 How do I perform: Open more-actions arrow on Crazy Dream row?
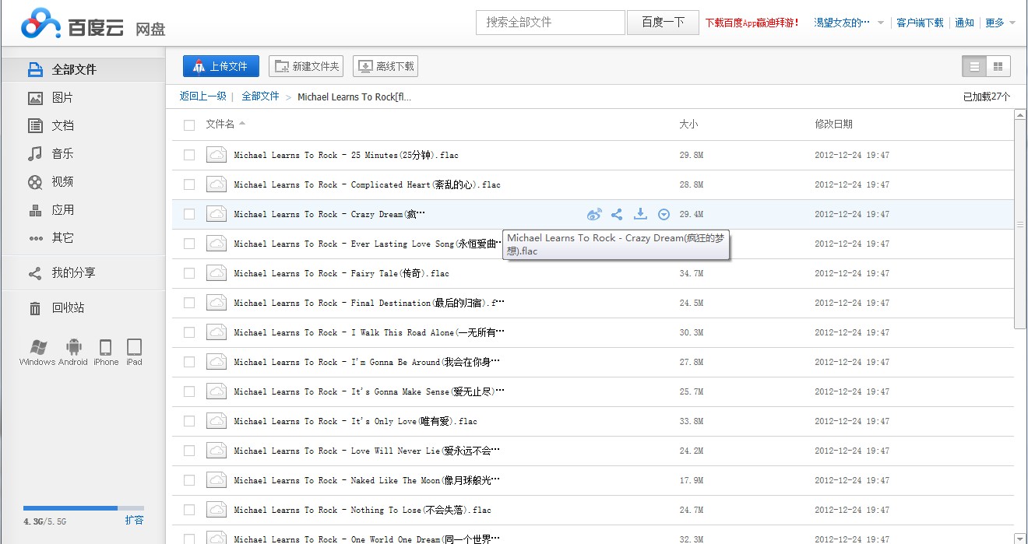pyautogui.click(x=664, y=214)
